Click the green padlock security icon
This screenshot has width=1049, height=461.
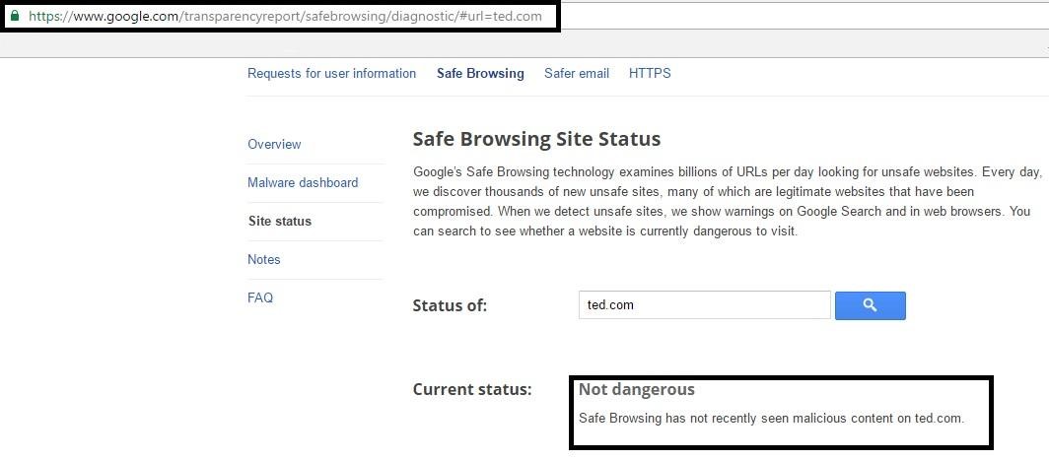point(15,16)
